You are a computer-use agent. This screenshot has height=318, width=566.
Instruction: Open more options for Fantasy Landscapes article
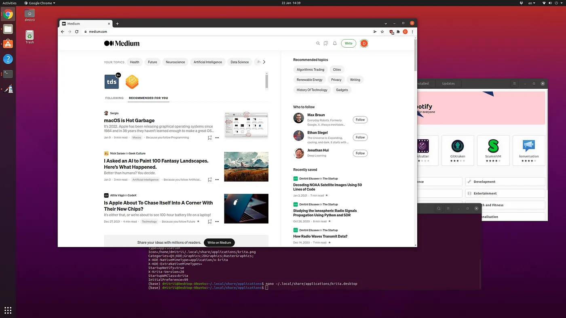pyautogui.click(x=217, y=180)
